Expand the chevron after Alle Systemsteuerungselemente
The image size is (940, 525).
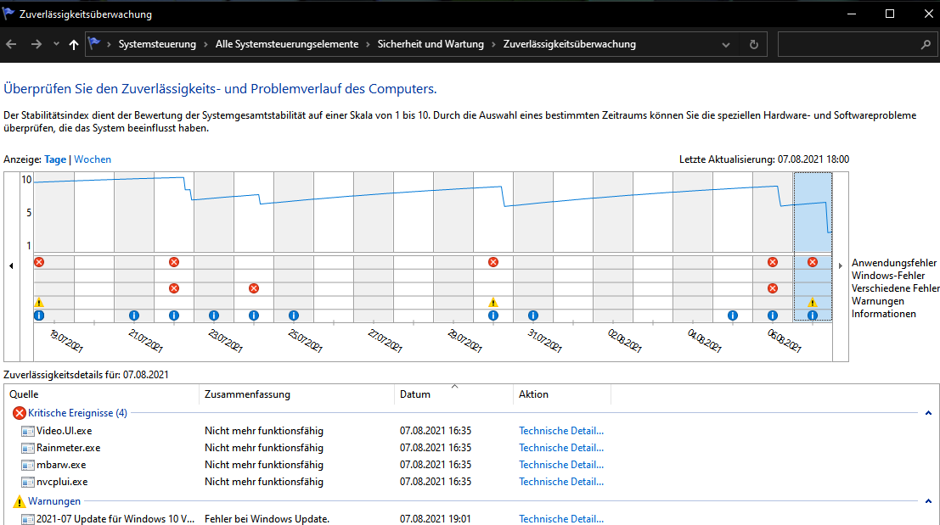point(368,44)
